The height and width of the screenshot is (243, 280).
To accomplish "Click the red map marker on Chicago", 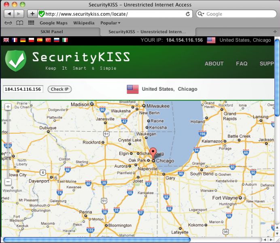I will [153, 153].
